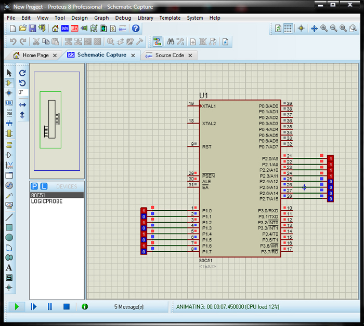Screen dimensions: 364x326
Task: Select 80C51 in the devices list
Action: coord(57,195)
